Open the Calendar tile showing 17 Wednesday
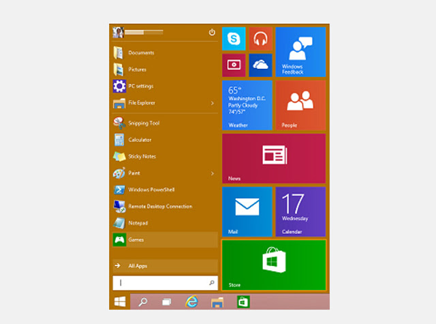Screen dimensions: 436x324 click(x=300, y=211)
